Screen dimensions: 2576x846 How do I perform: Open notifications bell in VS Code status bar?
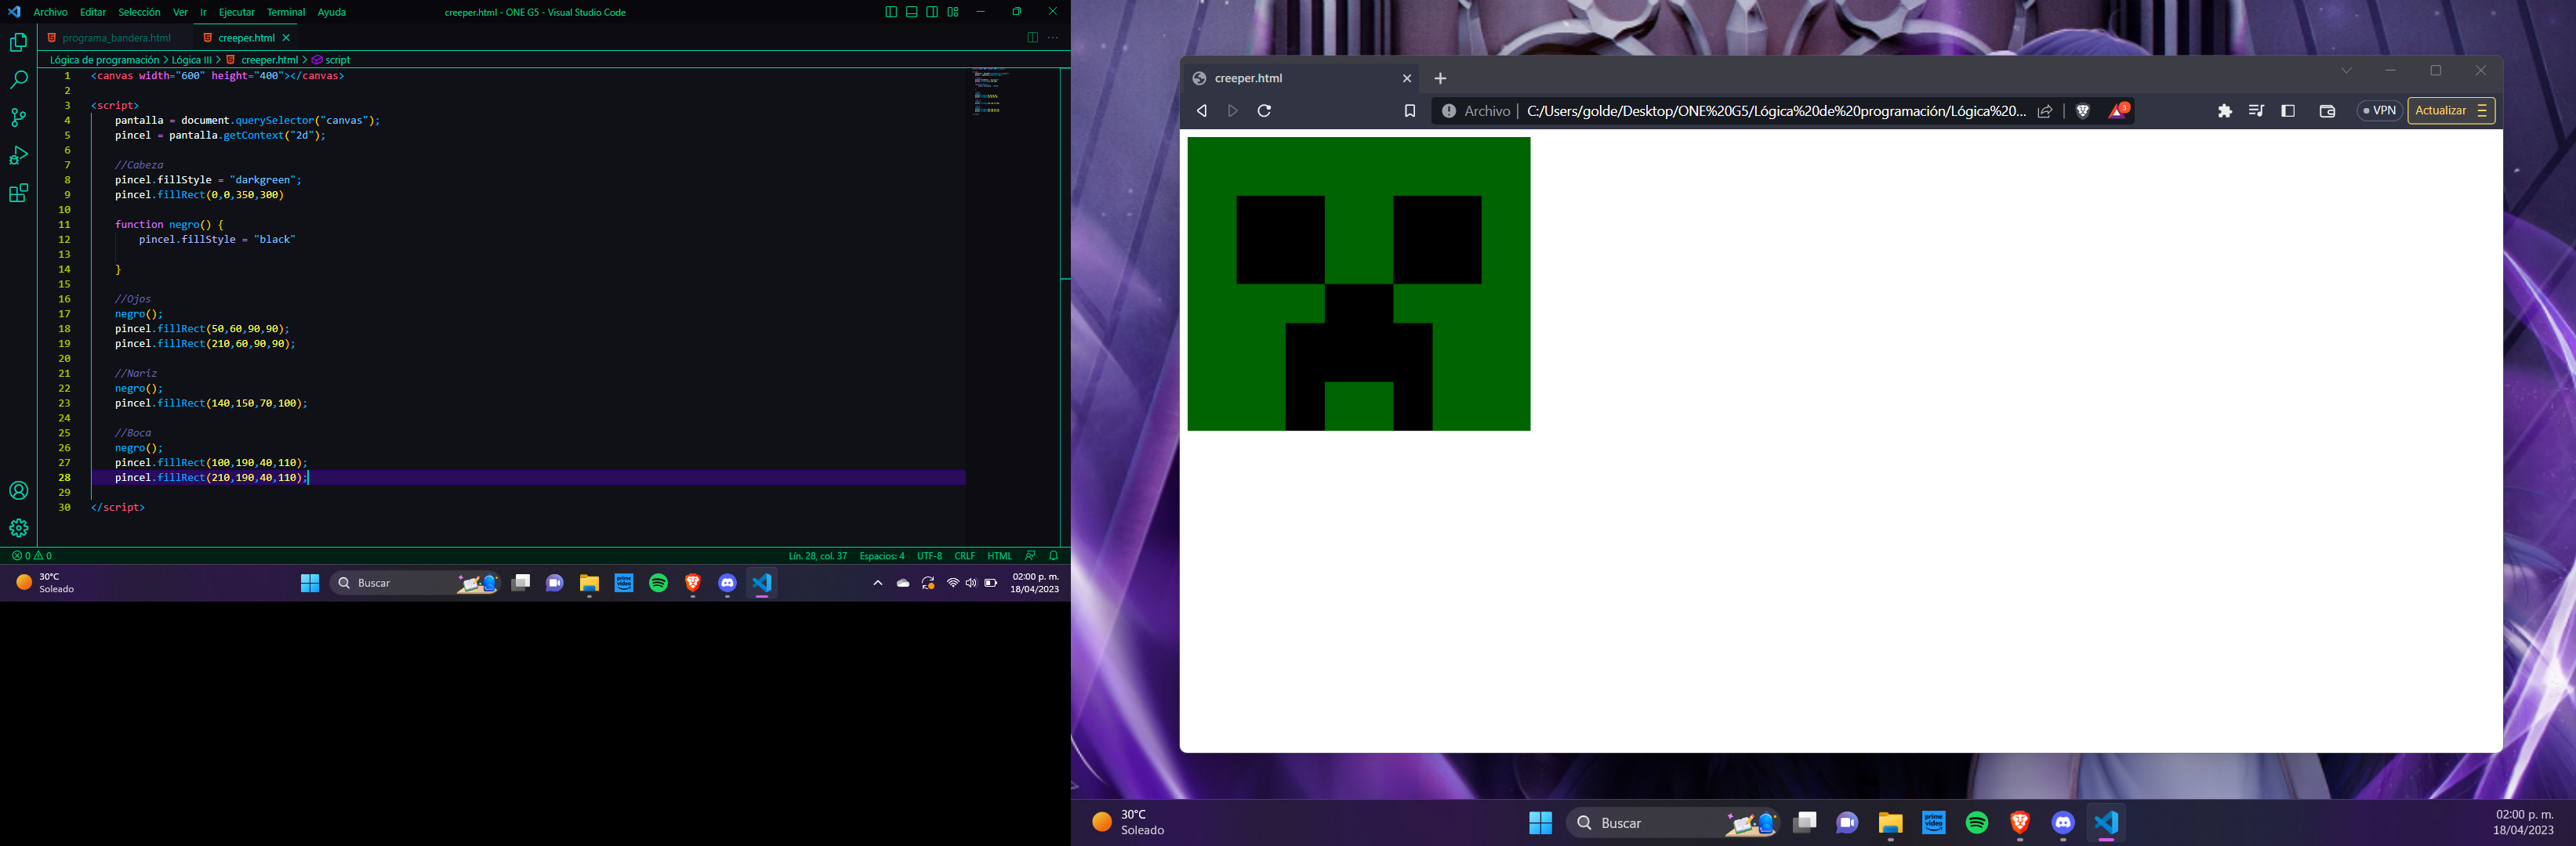[x=1053, y=555]
